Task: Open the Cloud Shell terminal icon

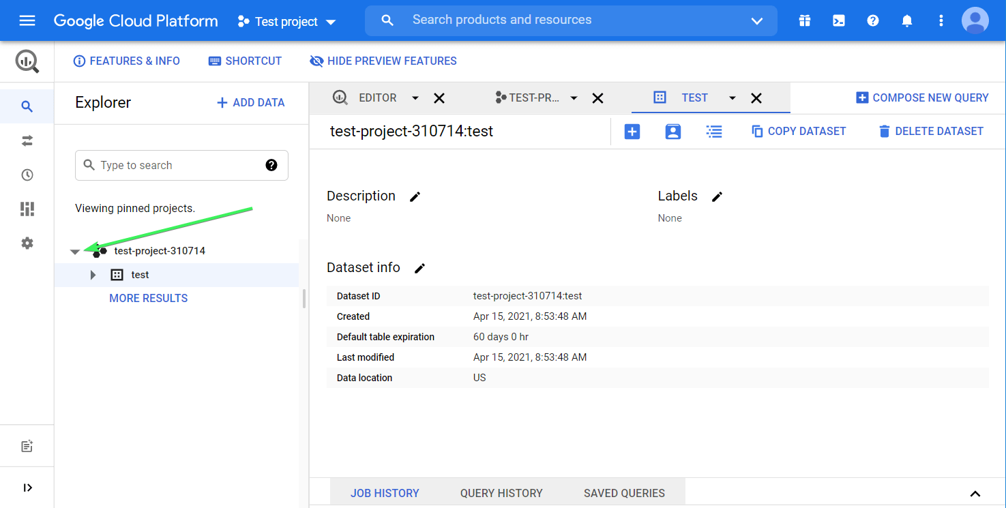Action: (838, 20)
